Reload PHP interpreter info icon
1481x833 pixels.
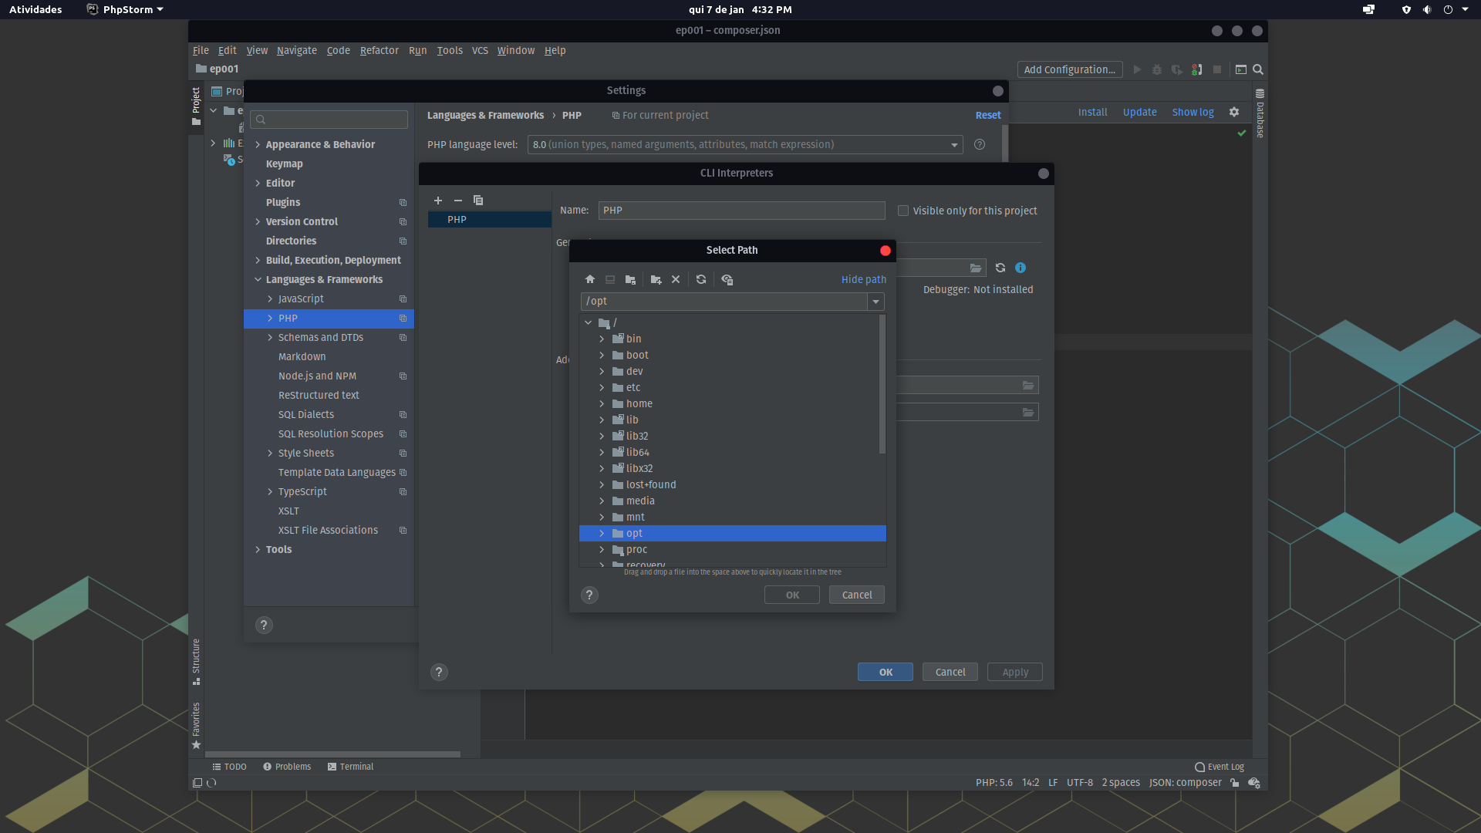1000,268
